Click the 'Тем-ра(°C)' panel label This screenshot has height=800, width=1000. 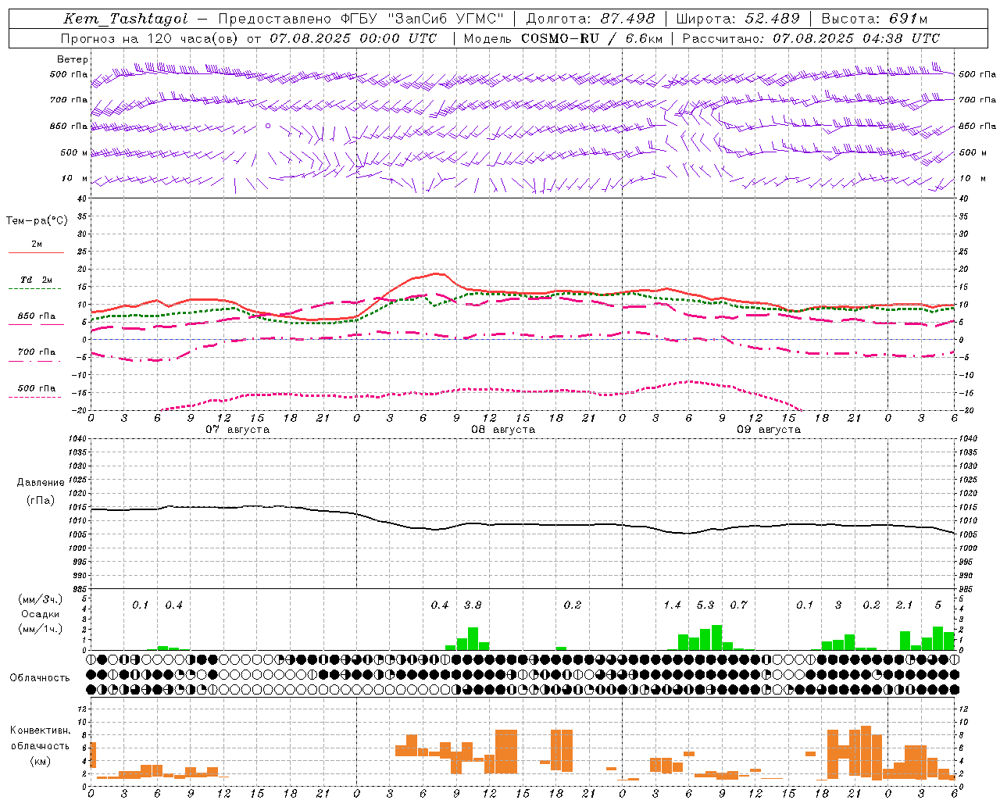pos(37,221)
